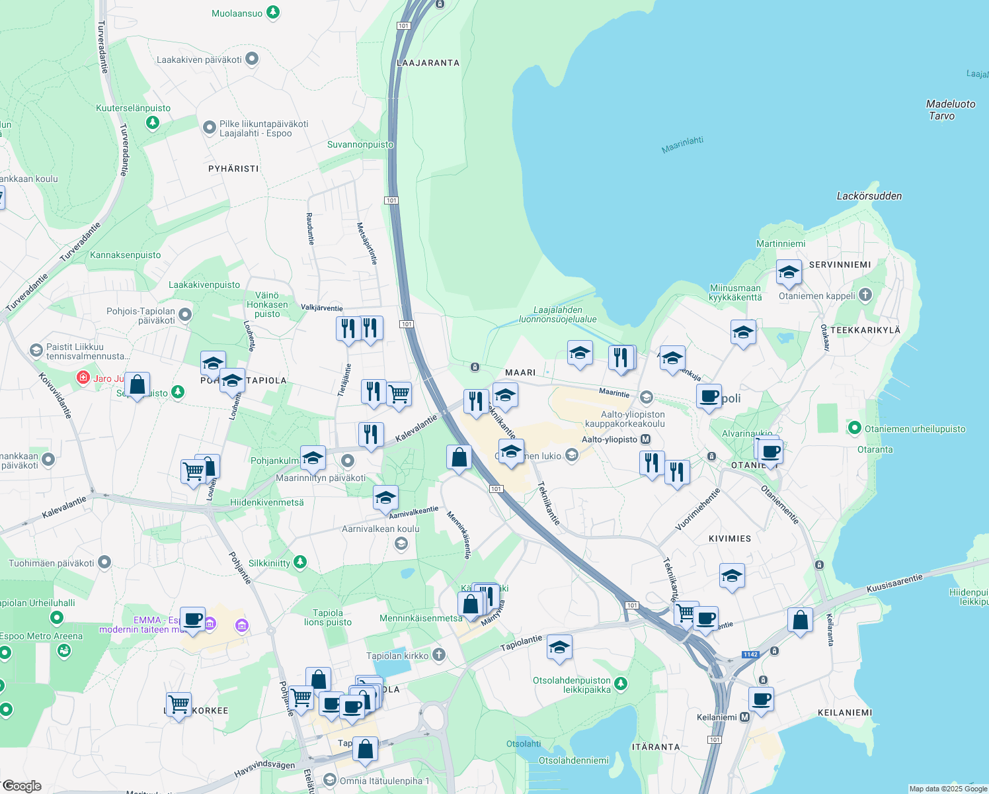
Task: Click the Muolaansuo park marker icon
Action: (272, 13)
